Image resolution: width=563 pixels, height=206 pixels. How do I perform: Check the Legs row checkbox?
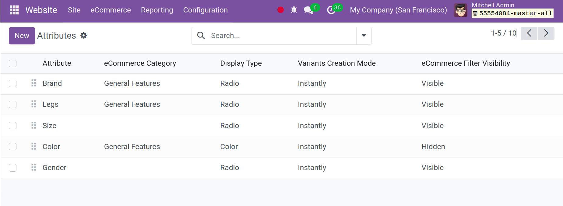pyautogui.click(x=13, y=104)
